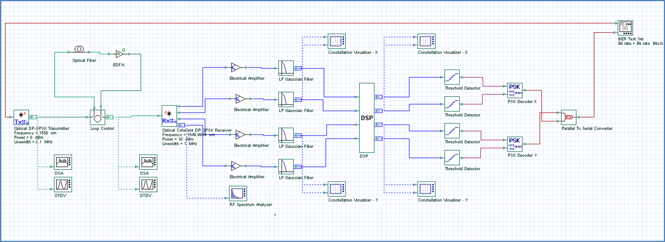This screenshot has width=665, height=242.
Task: Click the 'Loop Control' label text
Action: click(x=102, y=129)
